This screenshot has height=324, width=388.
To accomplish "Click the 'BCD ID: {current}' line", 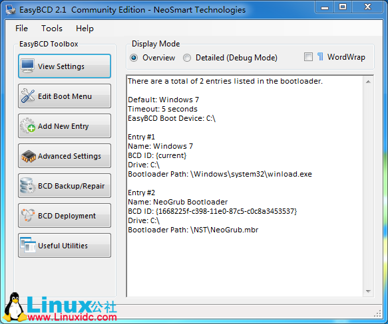I will coord(157,155).
